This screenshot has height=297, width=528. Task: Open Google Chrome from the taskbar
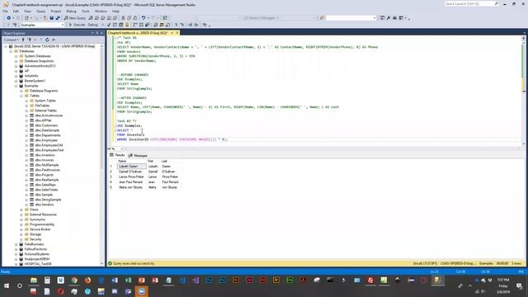coord(74,280)
